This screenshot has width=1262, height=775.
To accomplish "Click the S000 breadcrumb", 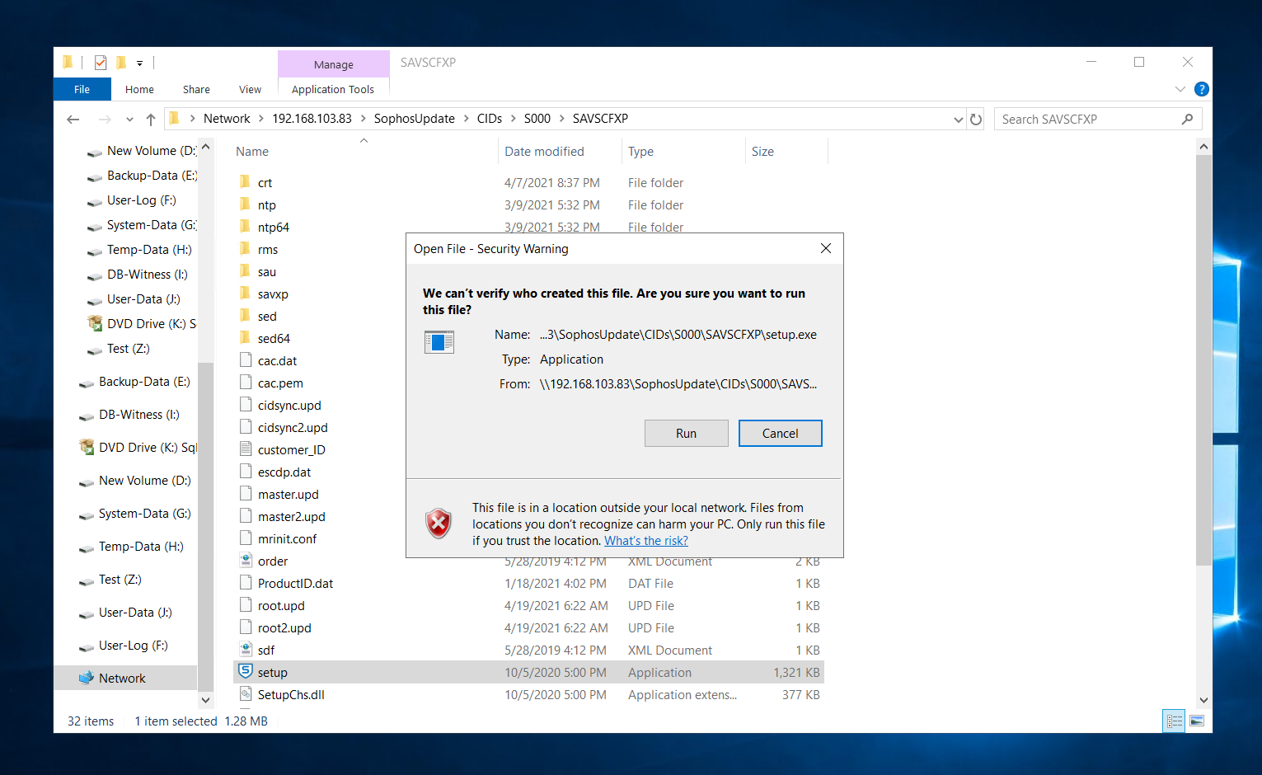I will point(537,119).
